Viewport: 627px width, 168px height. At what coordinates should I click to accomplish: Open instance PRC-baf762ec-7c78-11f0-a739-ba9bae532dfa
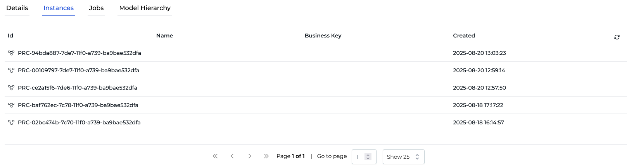click(78, 105)
